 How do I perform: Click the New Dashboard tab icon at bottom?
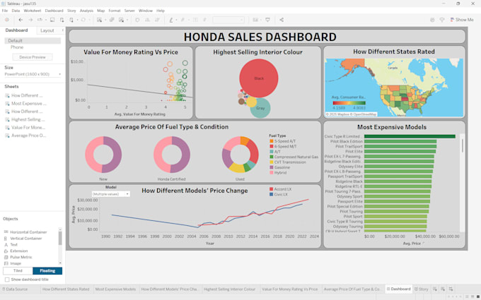[443, 289]
